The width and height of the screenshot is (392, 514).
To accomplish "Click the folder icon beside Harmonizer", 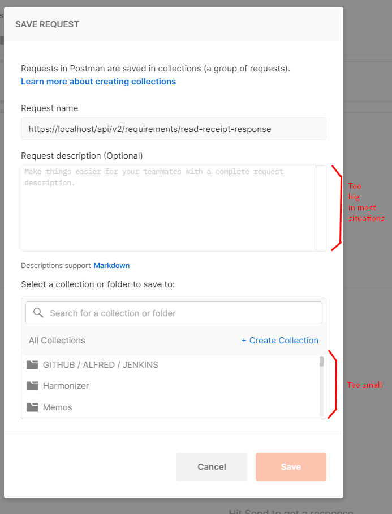I will 32,385.
